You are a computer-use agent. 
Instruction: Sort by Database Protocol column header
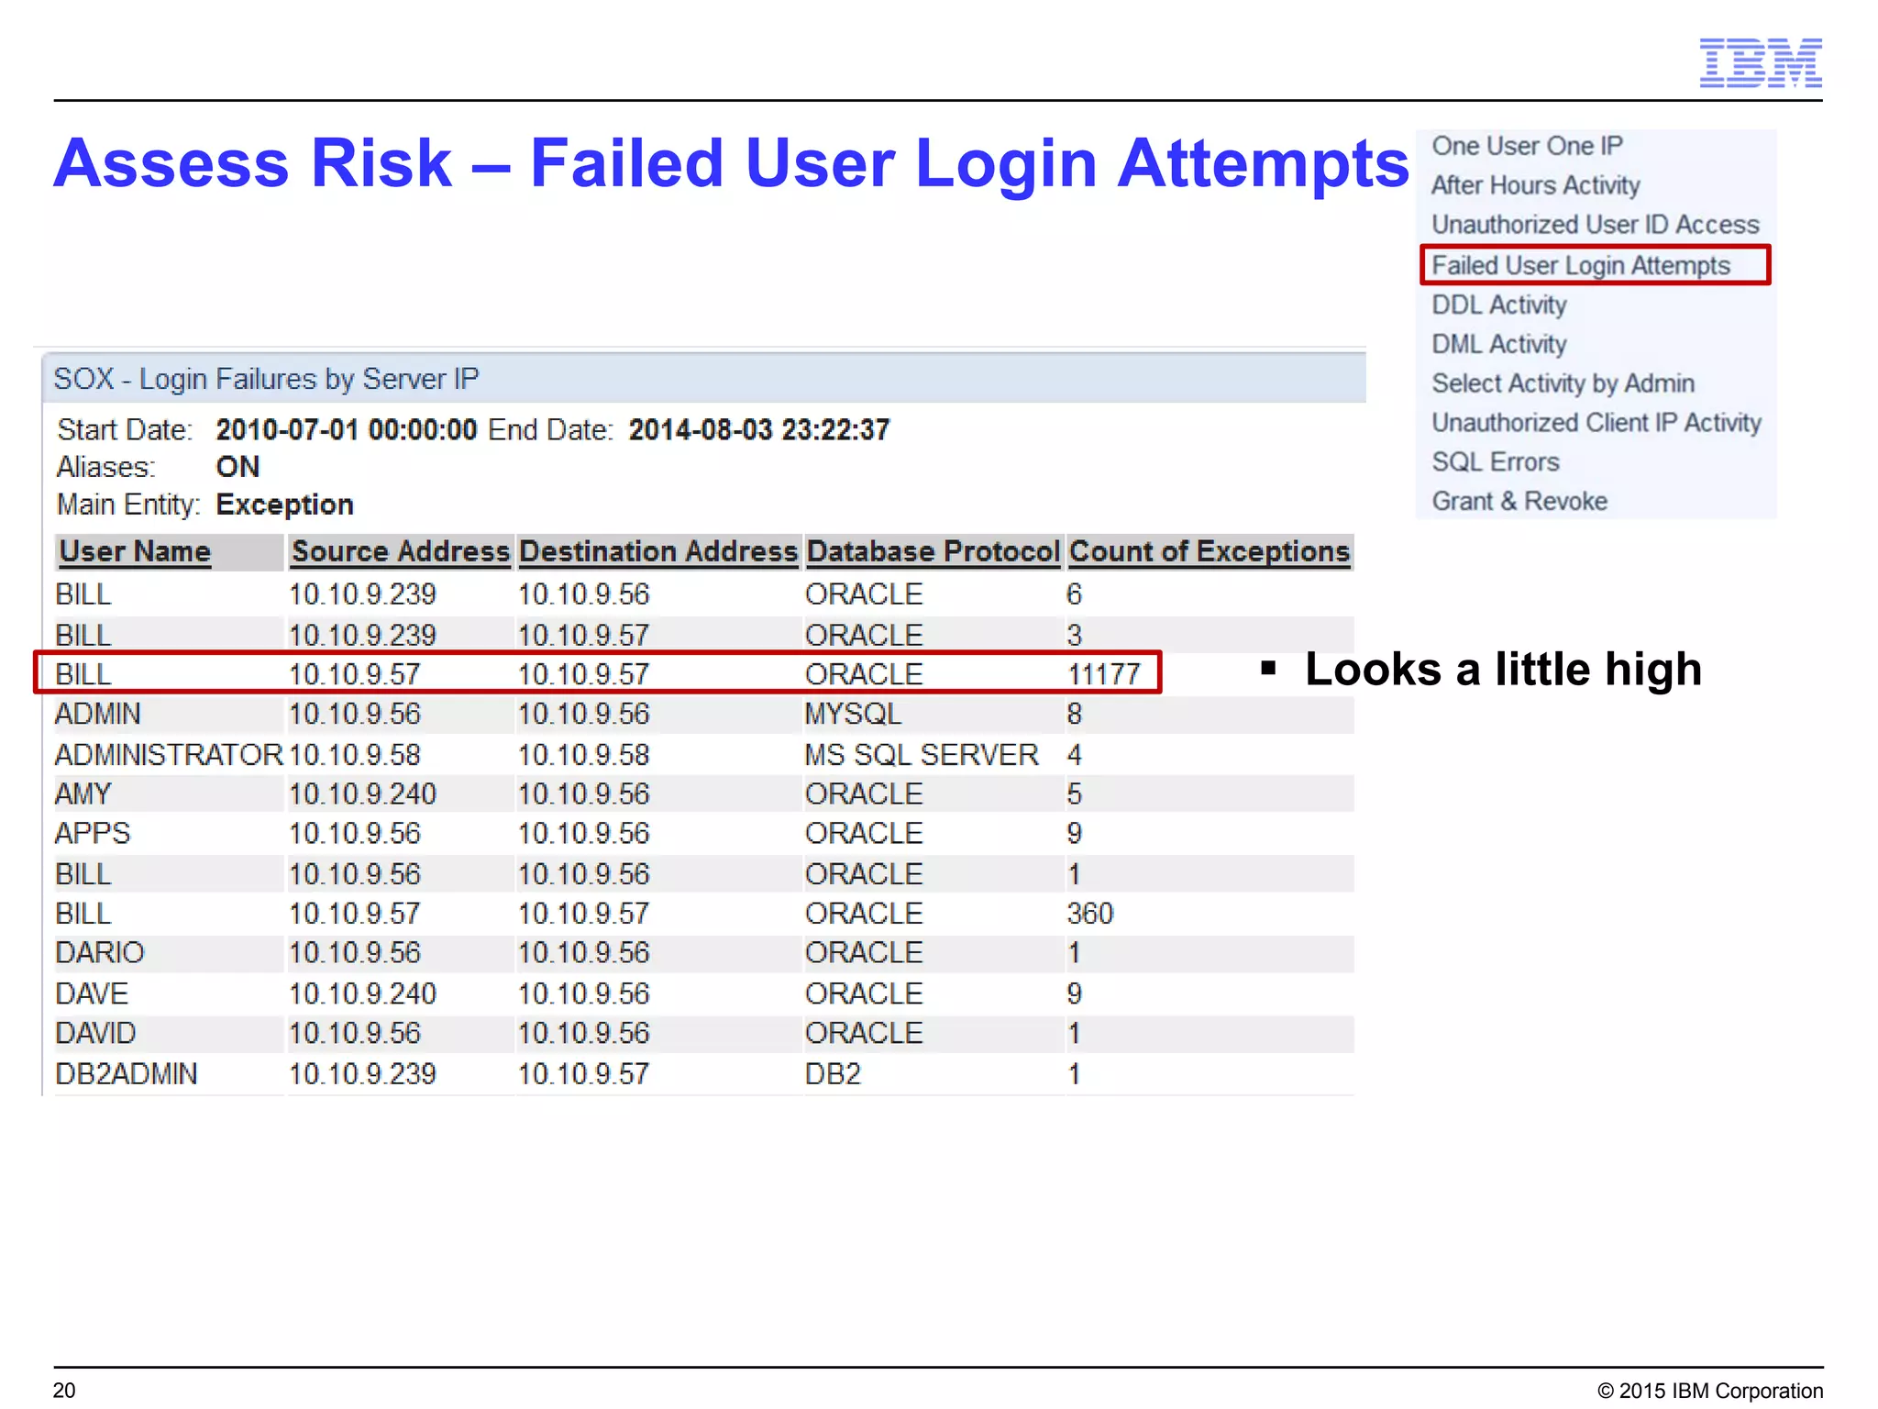(933, 551)
